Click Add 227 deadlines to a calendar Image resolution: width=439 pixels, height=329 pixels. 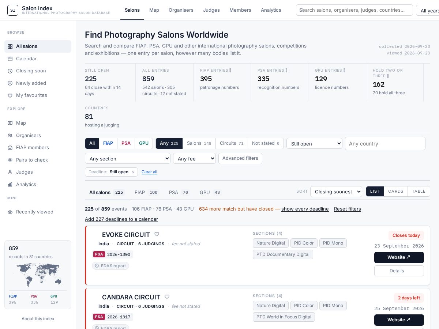[121, 219]
